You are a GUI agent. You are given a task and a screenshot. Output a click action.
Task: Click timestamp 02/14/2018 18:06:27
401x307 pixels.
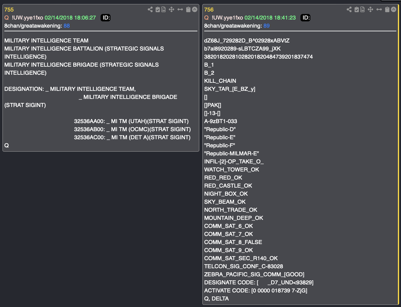pos(70,18)
